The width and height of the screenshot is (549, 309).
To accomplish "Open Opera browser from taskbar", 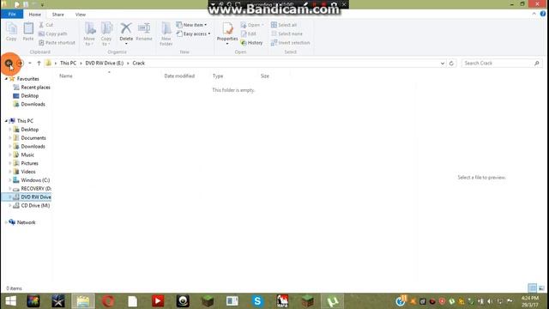I will click(108, 301).
